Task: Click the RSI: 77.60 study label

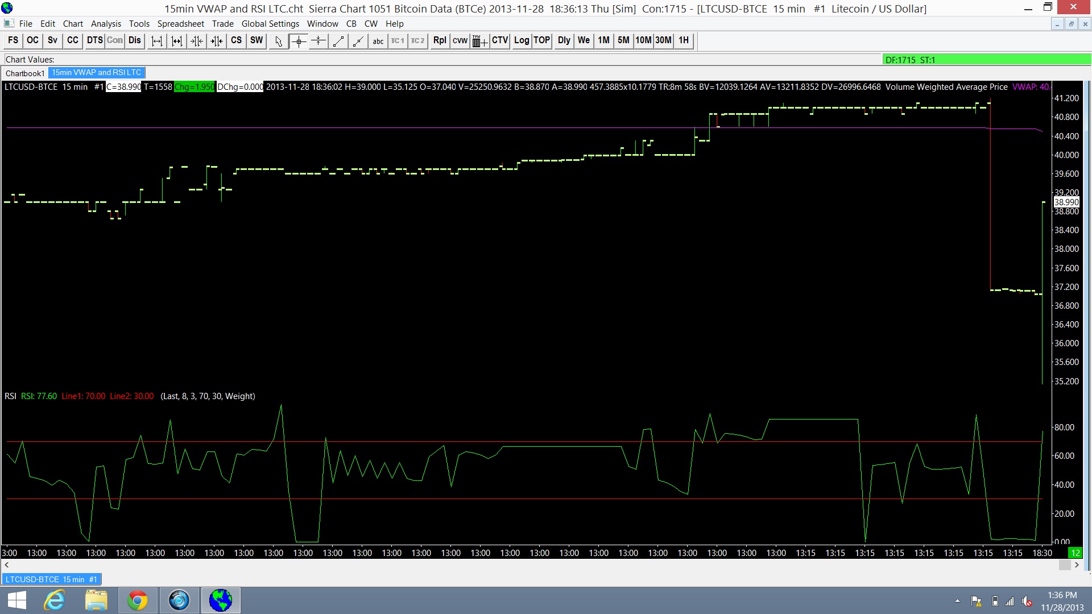Action: [x=39, y=396]
